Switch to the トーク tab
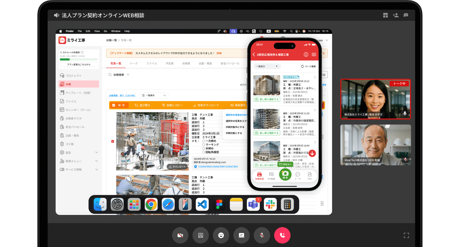460x247 pixels. pos(134,64)
